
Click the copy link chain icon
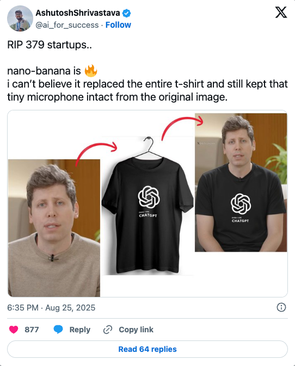pos(108,330)
